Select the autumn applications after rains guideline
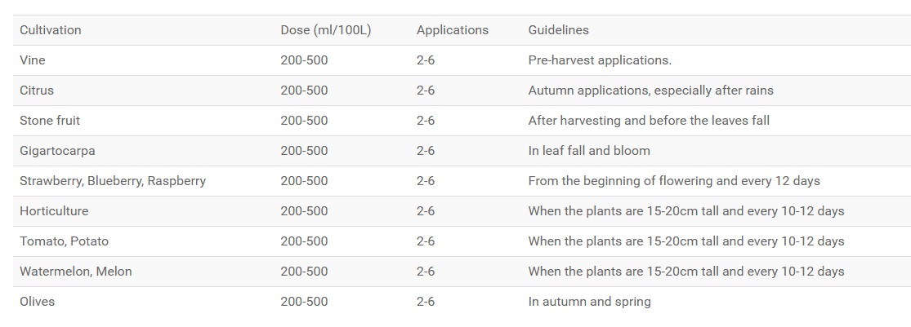This screenshot has width=911, height=327. (x=650, y=91)
